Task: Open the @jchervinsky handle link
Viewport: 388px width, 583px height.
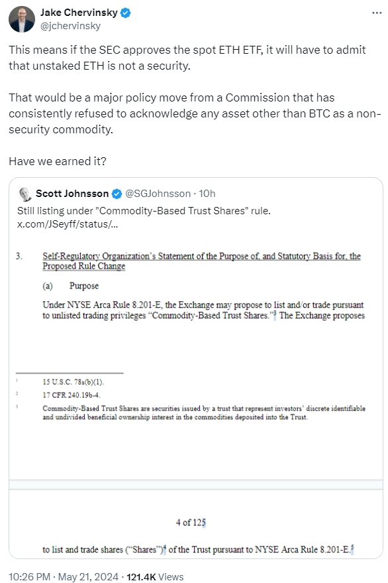Action: click(x=70, y=26)
